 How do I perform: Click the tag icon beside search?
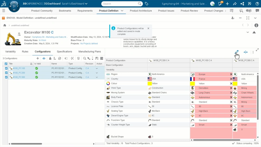point(147,4)
